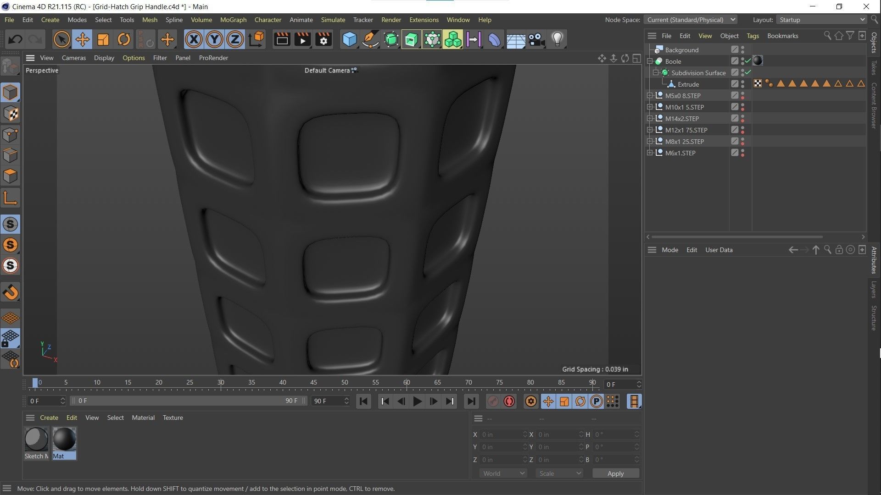The width and height of the screenshot is (881, 495).
Task: Enable the Snap (magnet) tool
Action: click(x=10, y=292)
